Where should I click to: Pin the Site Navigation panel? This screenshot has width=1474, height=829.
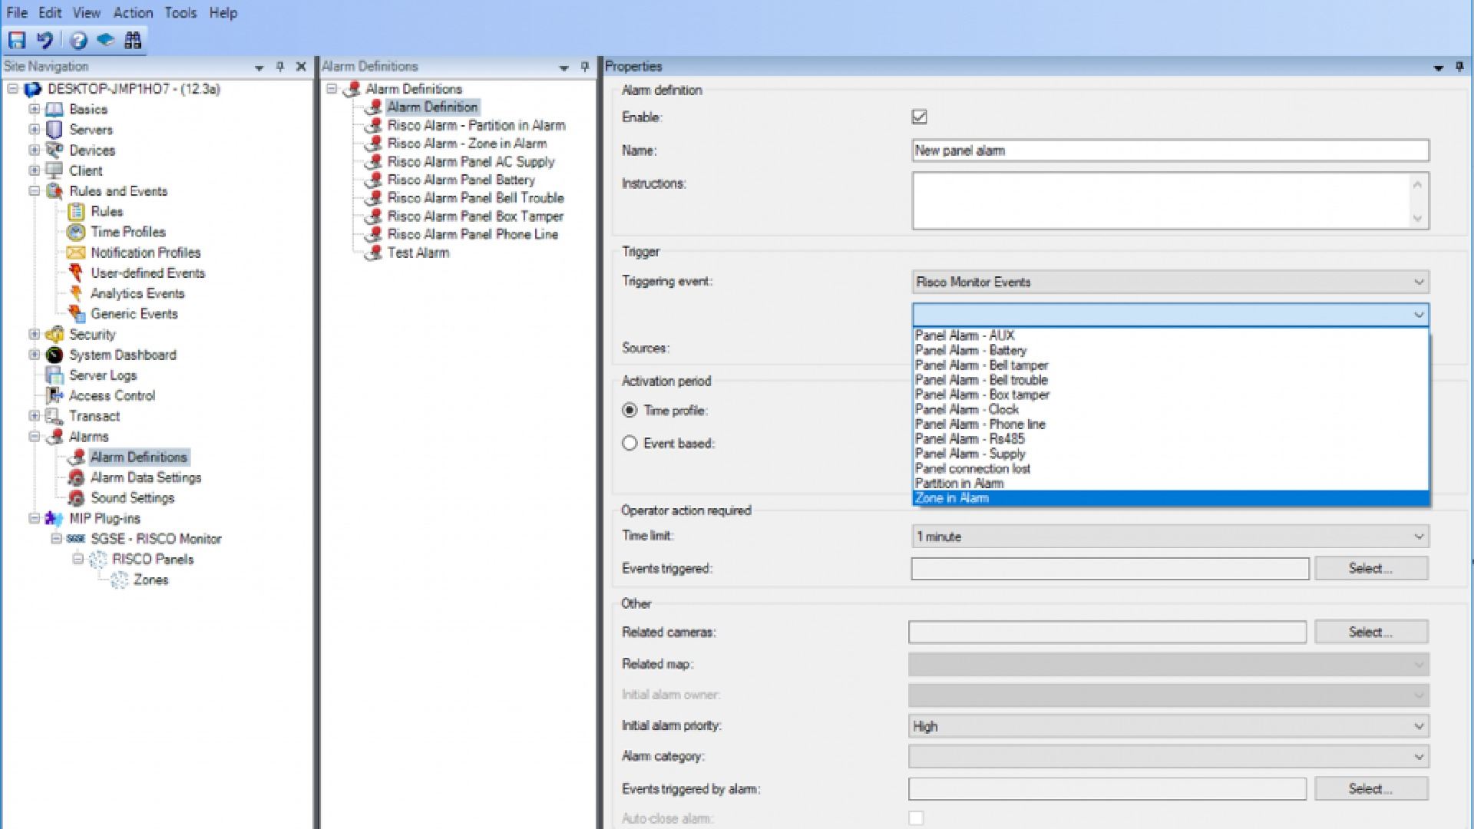(x=280, y=67)
